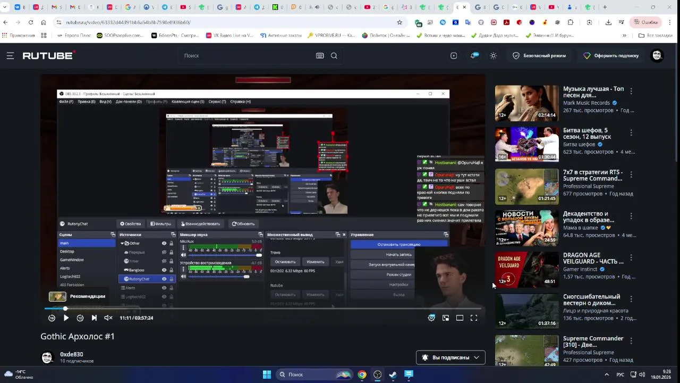This screenshot has height=383, width=680.
Task: Open the browser home page button
Action: point(44,22)
